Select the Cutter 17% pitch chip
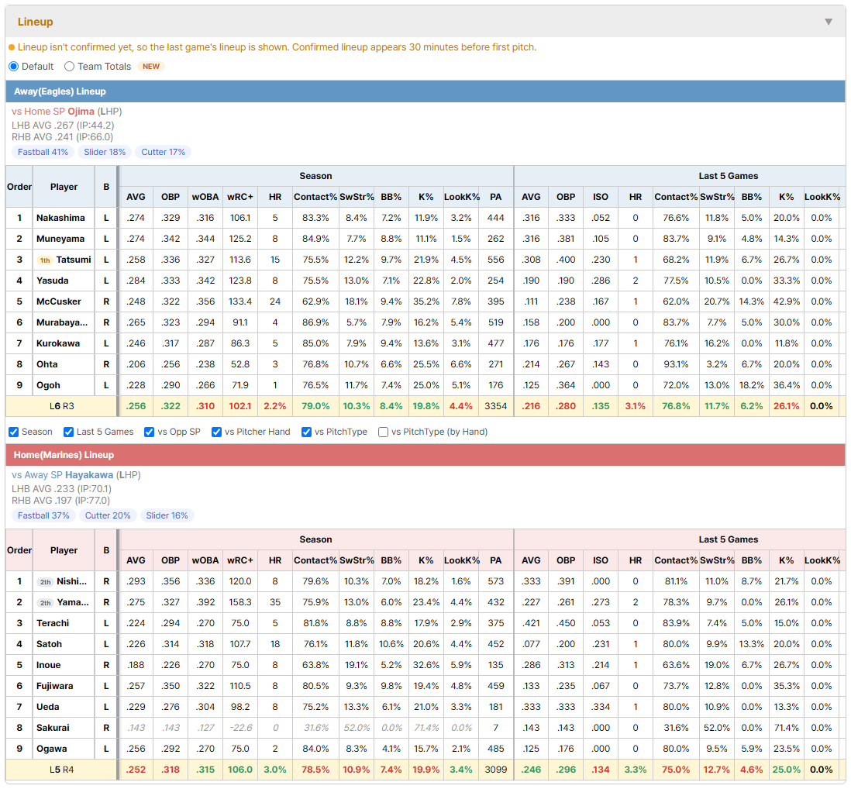 click(x=164, y=152)
